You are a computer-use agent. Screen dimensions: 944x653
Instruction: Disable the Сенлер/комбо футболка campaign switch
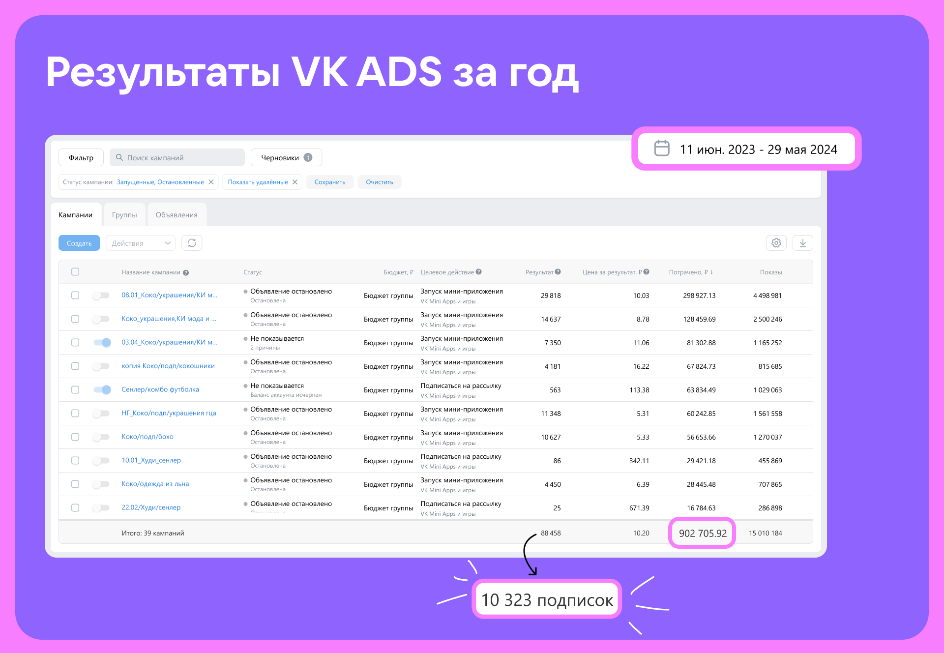102,390
